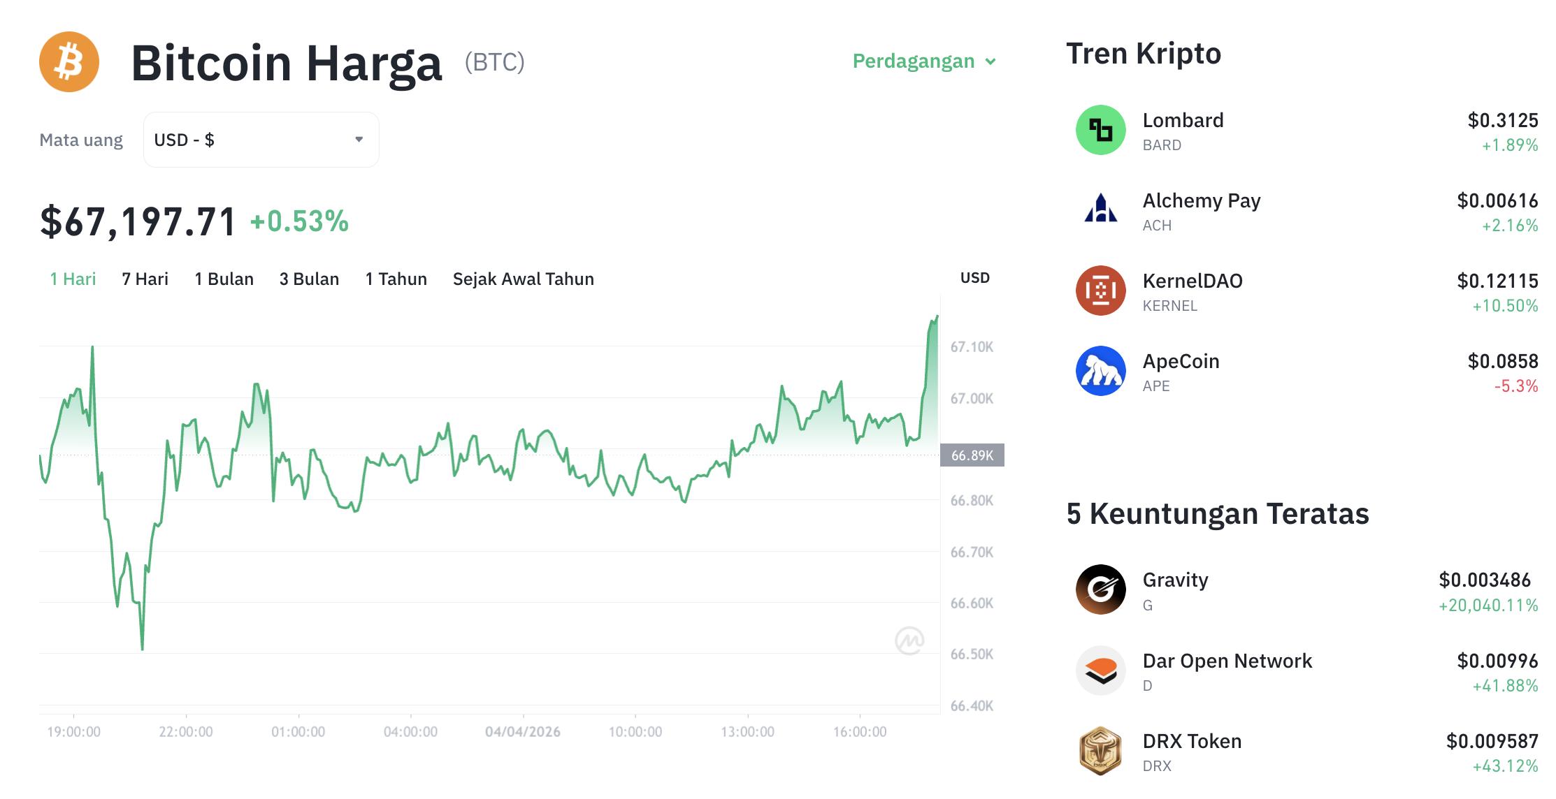Screen dimensions: 1556x799
Task: Click the Perdagangan link
Action: point(913,61)
